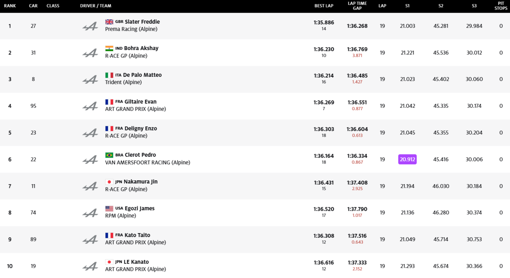Screen dimensions: 510x278
Task: Click the PIT STOPS column header
Action: pyautogui.click(x=501, y=6)
